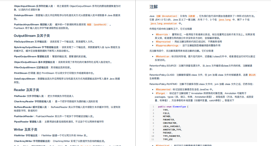Select "METHOD," in the code block

click(167, 116)
